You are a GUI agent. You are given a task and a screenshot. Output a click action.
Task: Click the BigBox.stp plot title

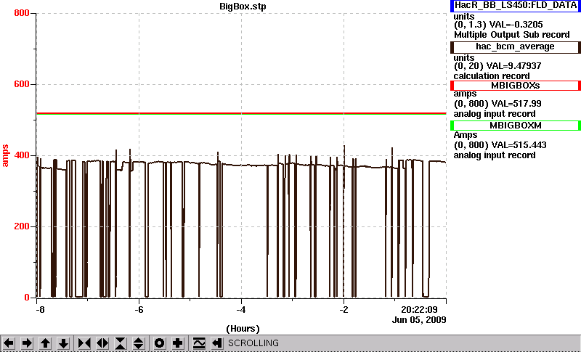tap(243, 7)
